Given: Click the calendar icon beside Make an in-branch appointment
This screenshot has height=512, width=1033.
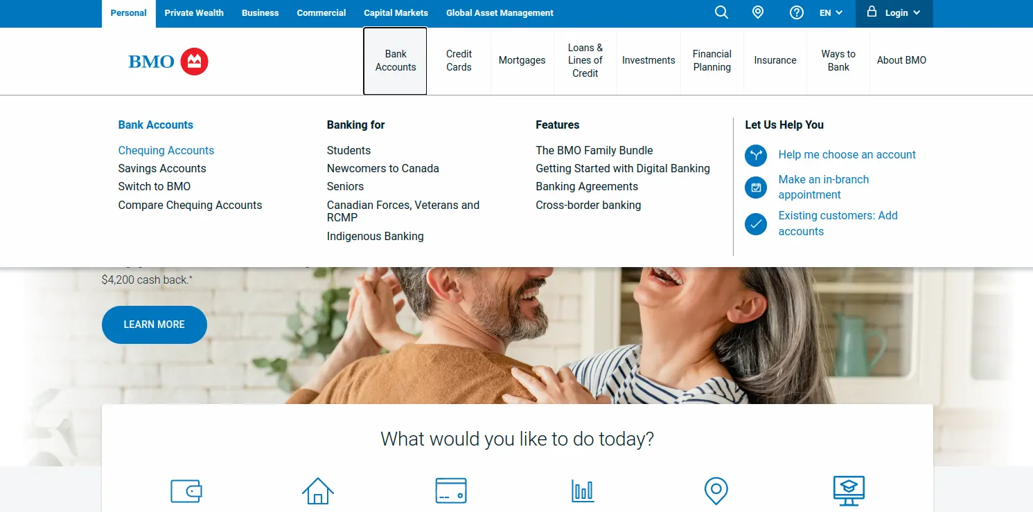Looking at the screenshot, I should coord(756,188).
